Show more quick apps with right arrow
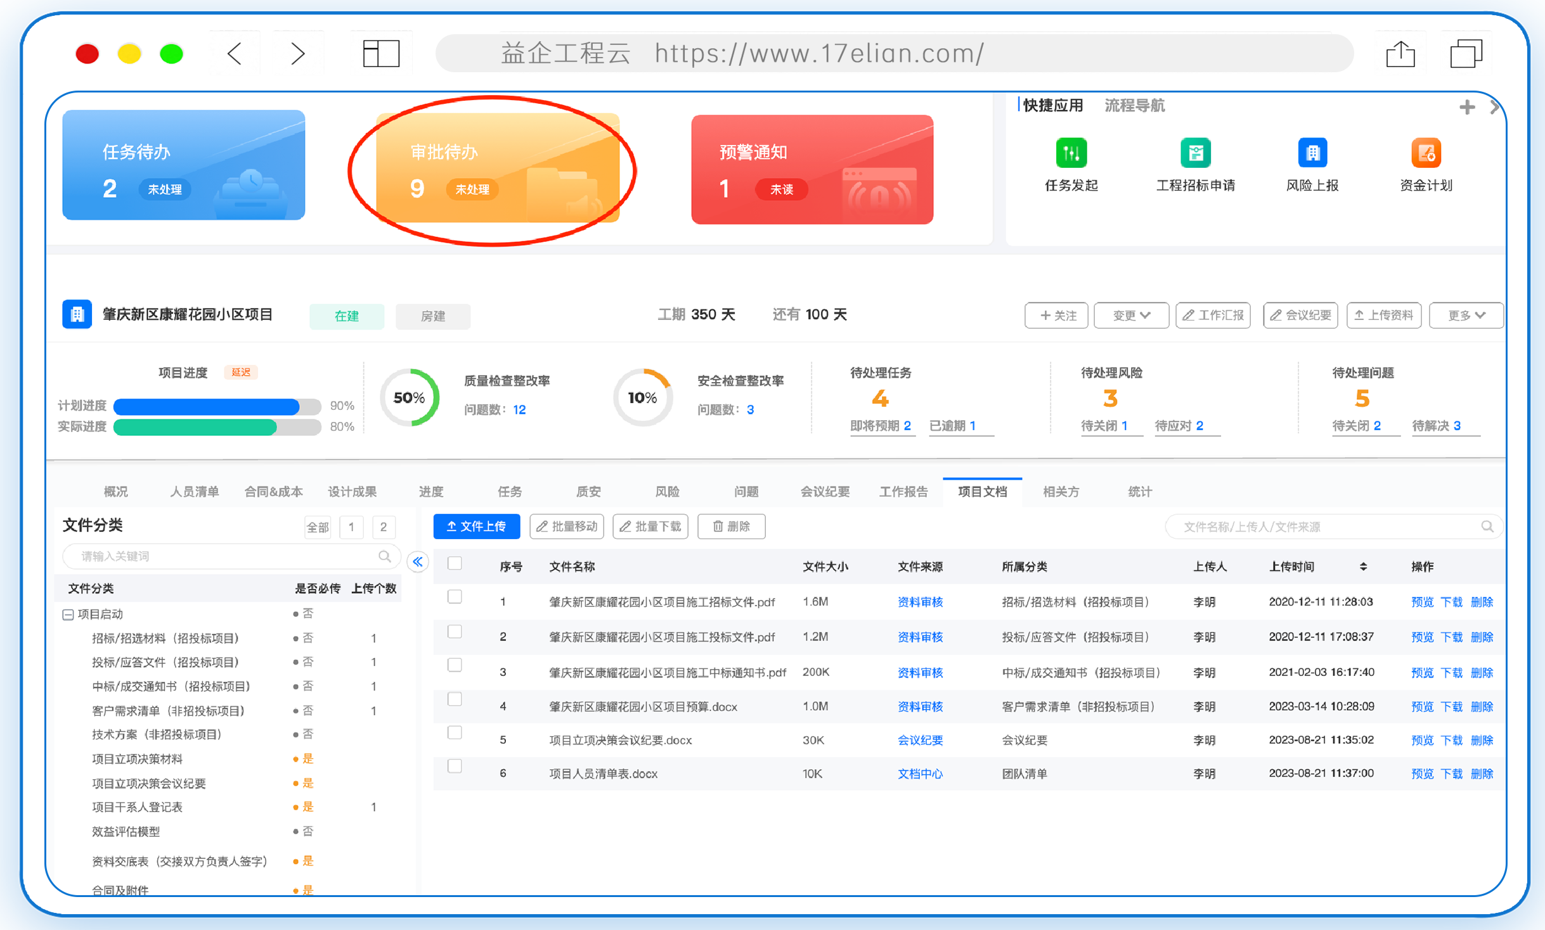 (1494, 107)
